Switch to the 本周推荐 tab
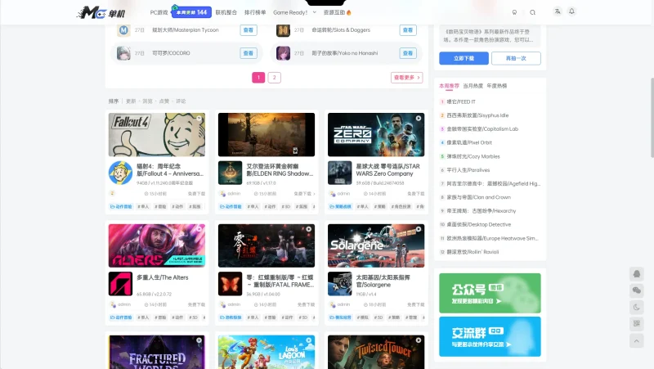This screenshot has width=654, height=369. (x=449, y=86)
